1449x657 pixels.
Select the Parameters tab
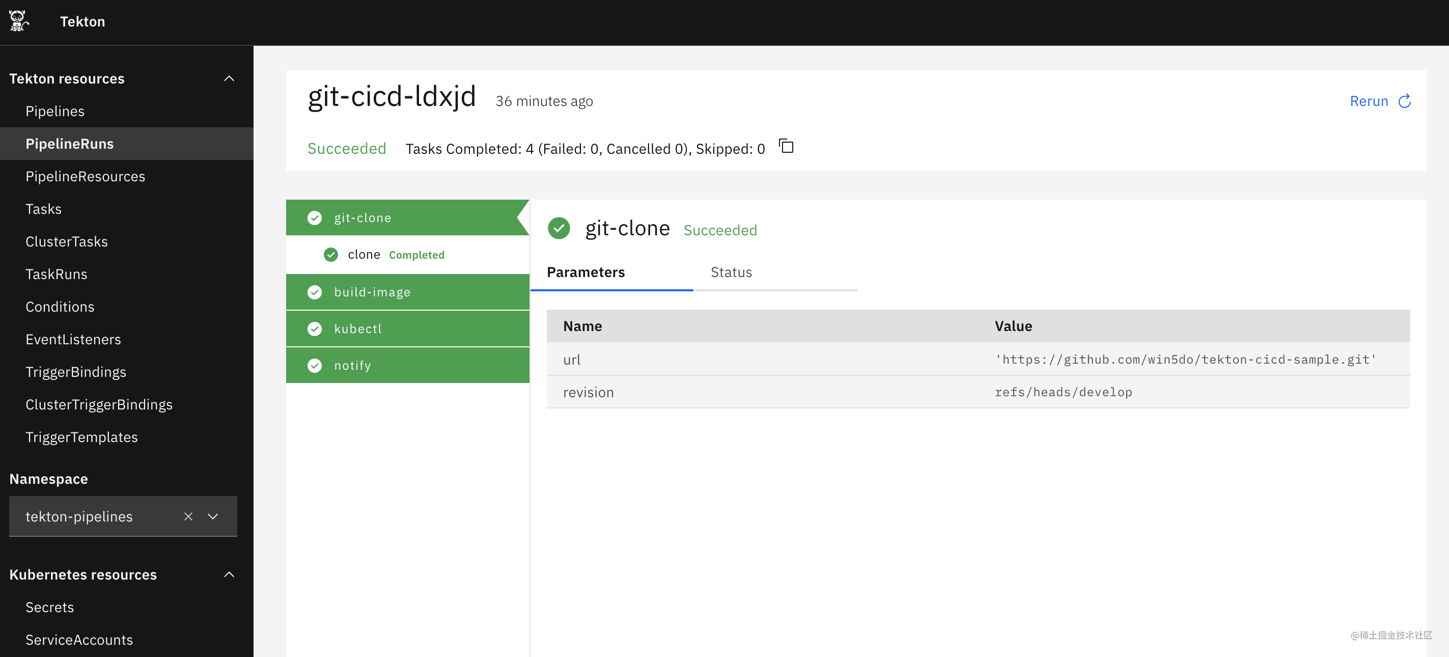[586, 273]
